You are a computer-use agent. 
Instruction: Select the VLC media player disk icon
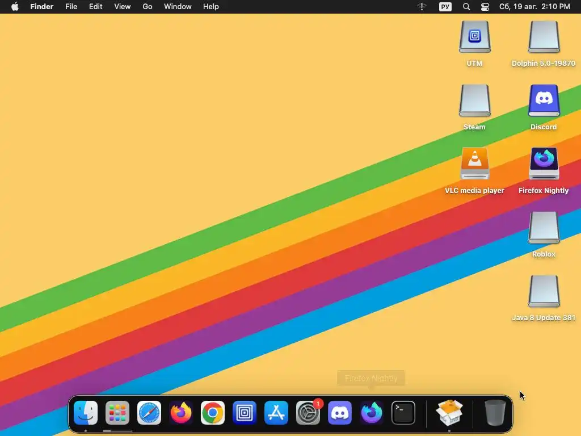tap(475, 164)
